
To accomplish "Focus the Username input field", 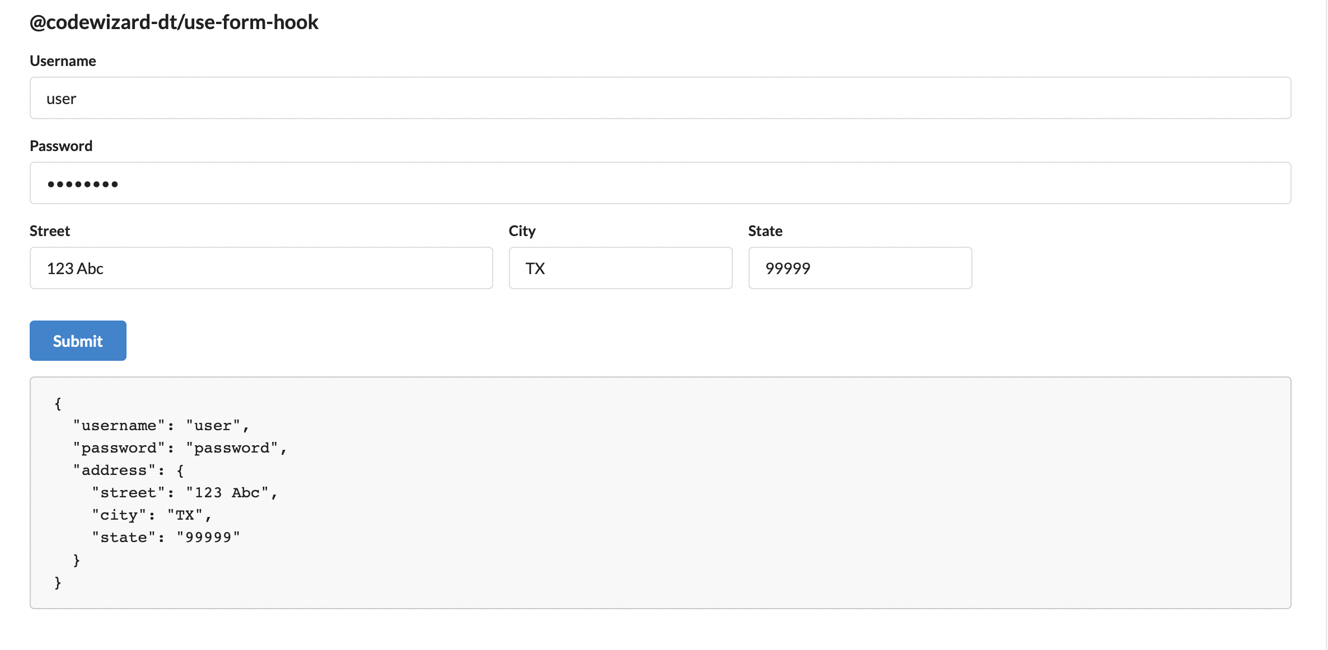I will point(660,98).
